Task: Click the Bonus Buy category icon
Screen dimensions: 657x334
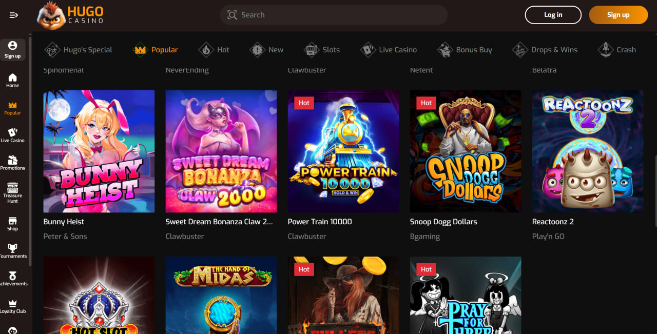Action: tap(445, 50)
